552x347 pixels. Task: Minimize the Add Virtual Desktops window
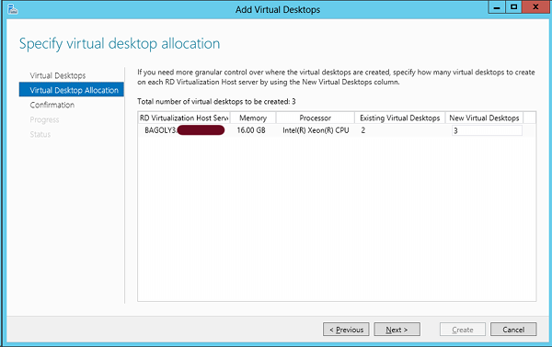click(497, 7)
